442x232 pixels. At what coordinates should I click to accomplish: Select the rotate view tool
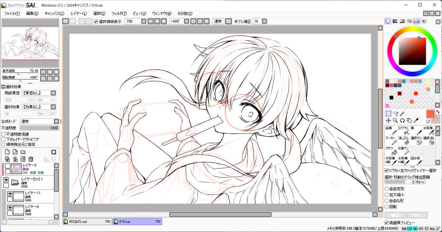coord(402,120)
